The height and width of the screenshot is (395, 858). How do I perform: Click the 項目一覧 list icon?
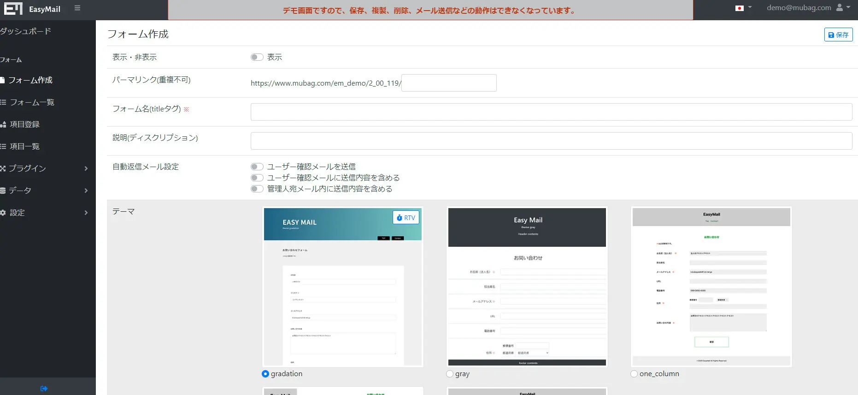pos(3,146)
